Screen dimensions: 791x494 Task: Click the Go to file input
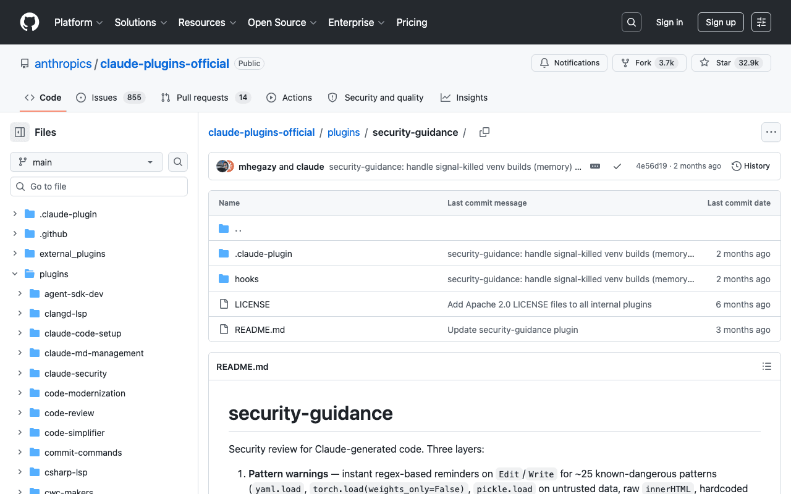[x=99, y=186]
